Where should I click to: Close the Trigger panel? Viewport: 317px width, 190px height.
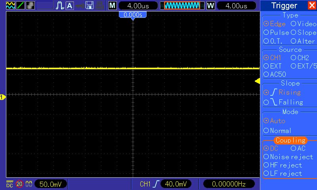pyautogui.click(x=312, y=6)
